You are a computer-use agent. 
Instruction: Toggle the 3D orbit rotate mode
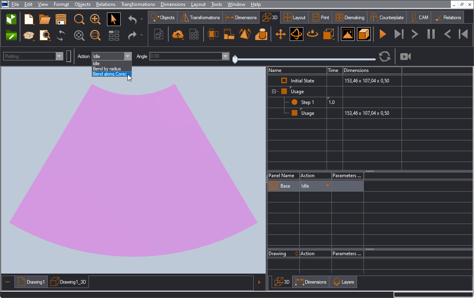coord(297,34)
